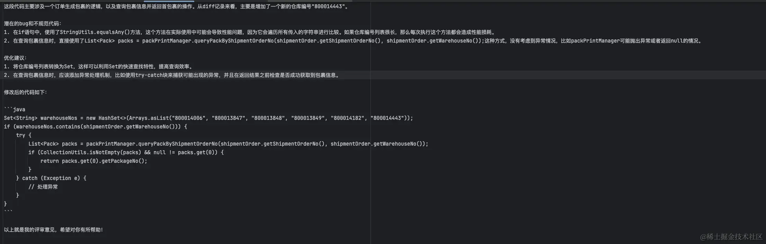The height and width of the screenshot is (244, 766).
Task: Click the suggestion "将仓库编号列表转换为Set"
Action: pos(99,66)
